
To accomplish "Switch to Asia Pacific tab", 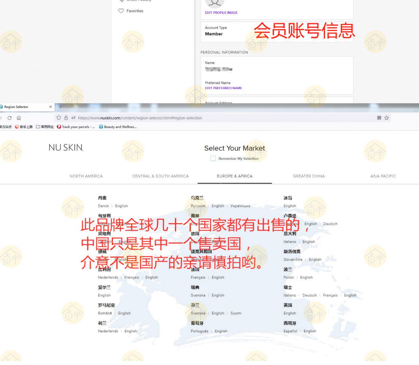I will (x=383, y=176).
